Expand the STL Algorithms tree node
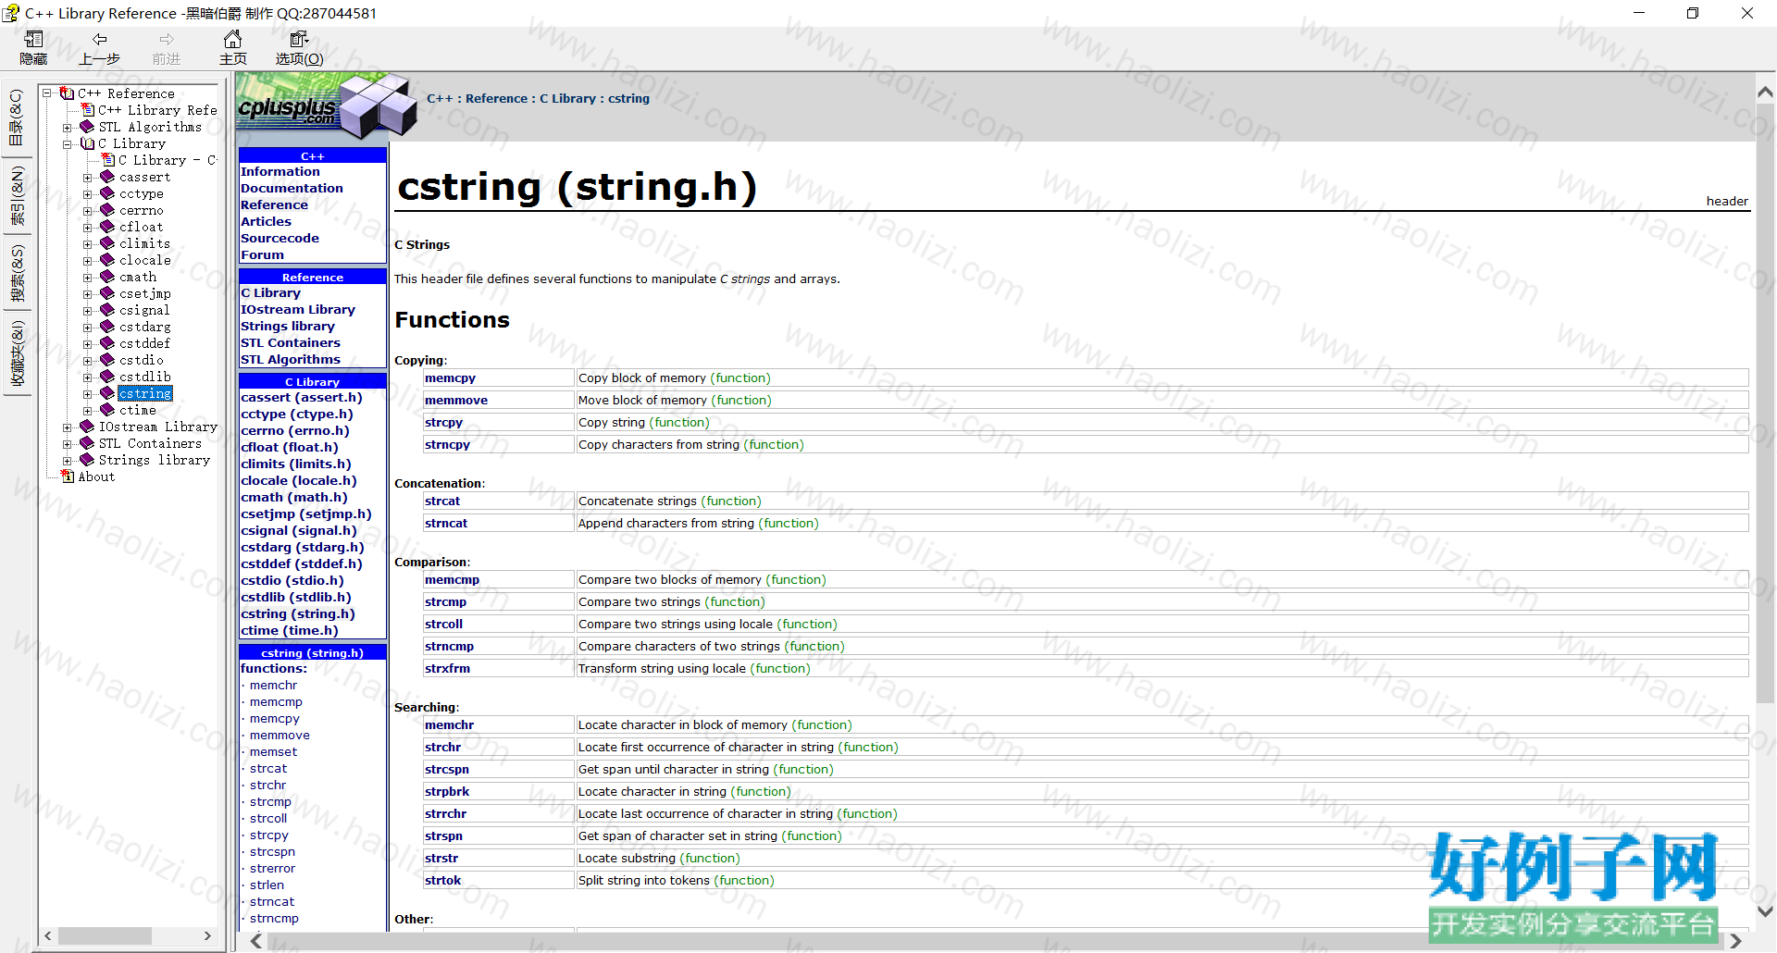 68,128
